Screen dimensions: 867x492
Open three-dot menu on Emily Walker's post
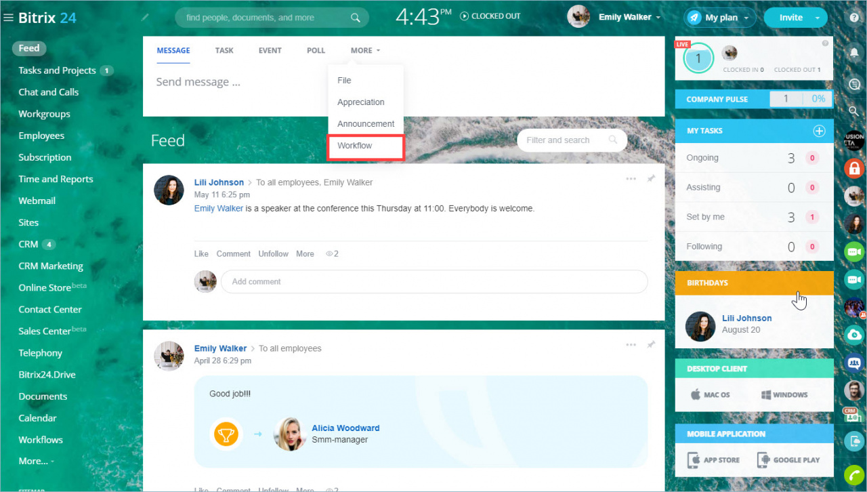(x=631, y=345)
